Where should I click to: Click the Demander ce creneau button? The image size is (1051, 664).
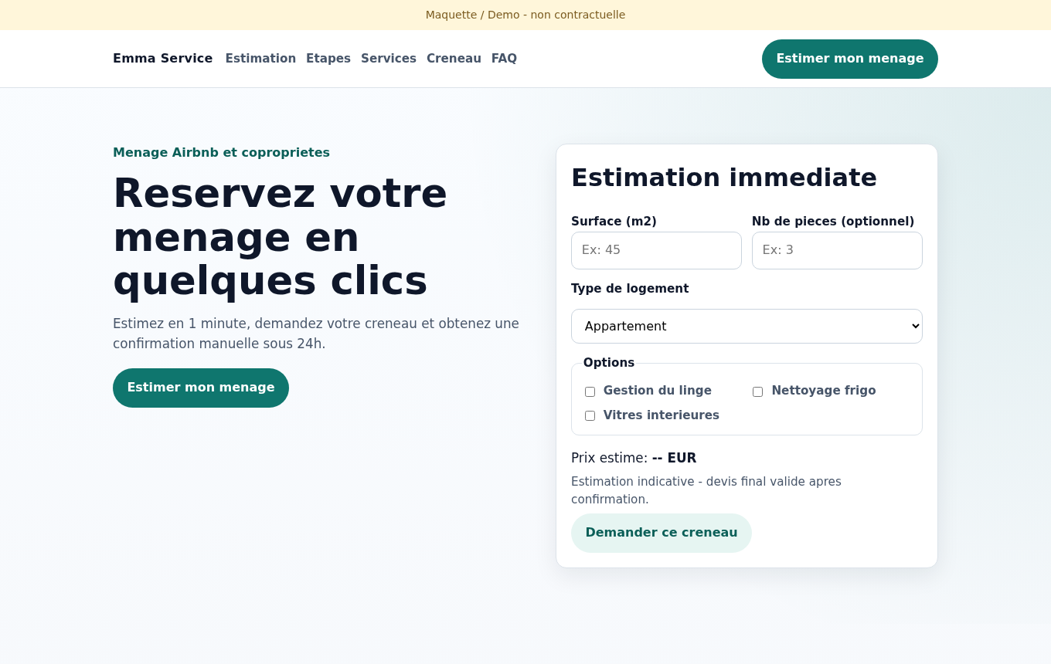(662, 533)
